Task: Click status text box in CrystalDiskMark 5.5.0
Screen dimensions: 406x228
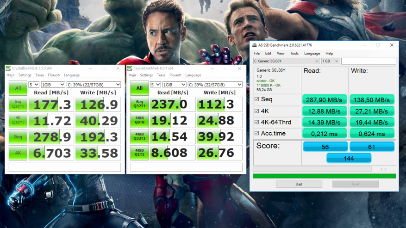Action: (65, 167)
